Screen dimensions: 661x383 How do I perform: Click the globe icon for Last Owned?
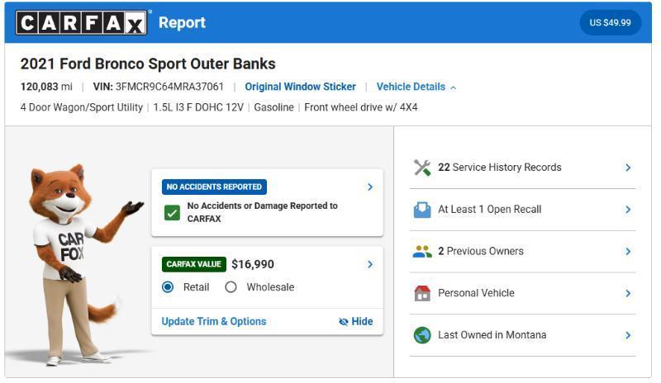click(x=422, y=335)
